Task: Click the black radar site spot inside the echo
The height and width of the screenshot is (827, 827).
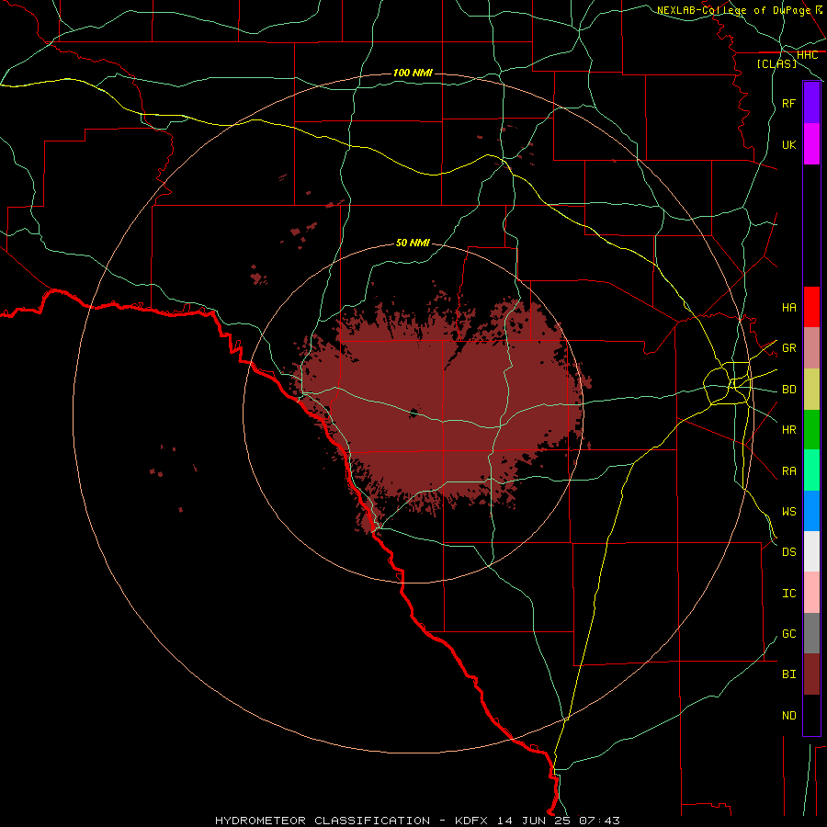Action: click(x=413, y=413)
